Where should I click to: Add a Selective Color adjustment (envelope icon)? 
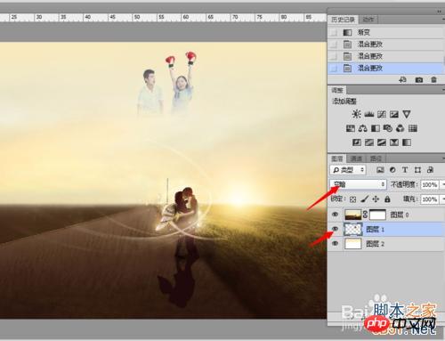[x=394, y=142]
